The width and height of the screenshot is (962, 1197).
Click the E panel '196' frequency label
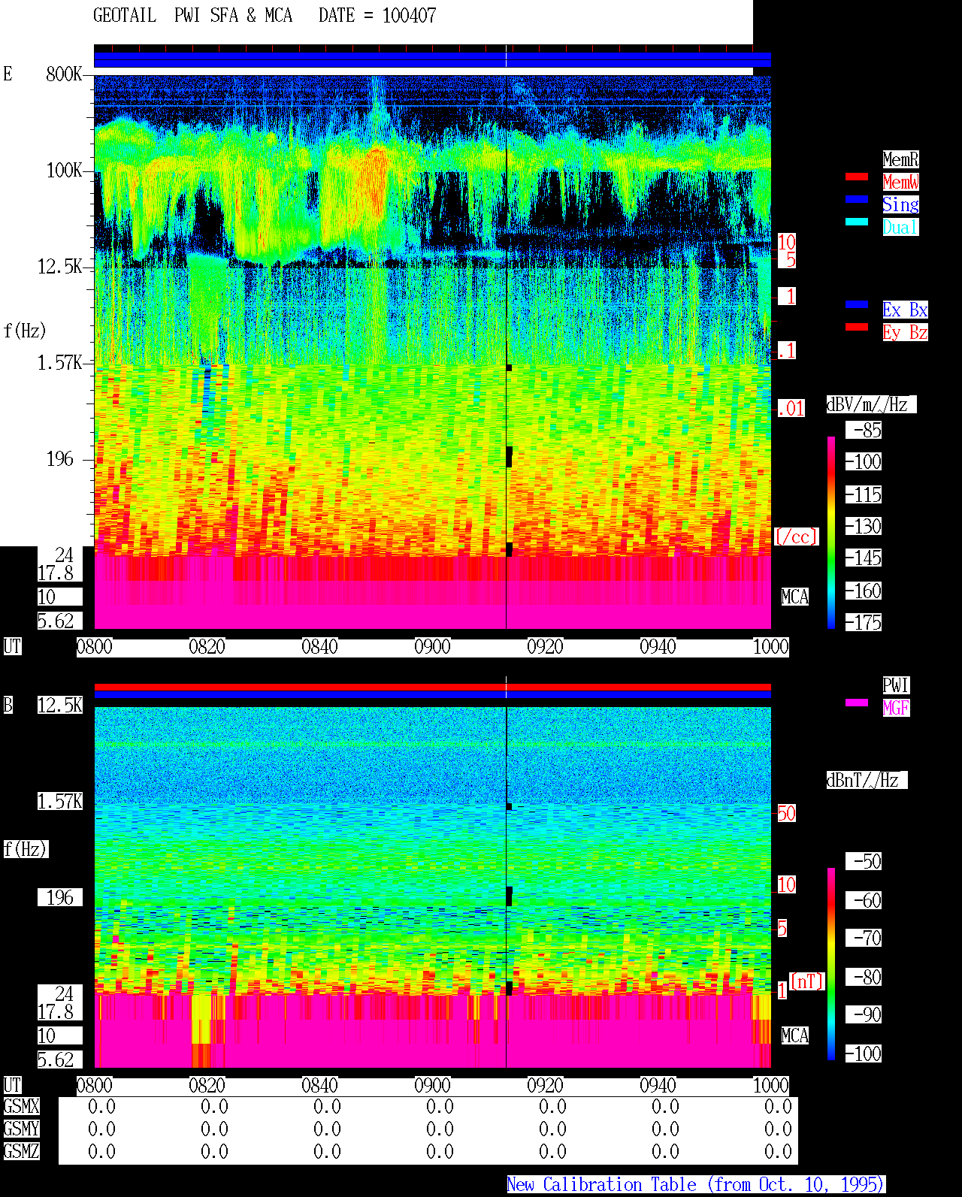[x=60, y=459]
